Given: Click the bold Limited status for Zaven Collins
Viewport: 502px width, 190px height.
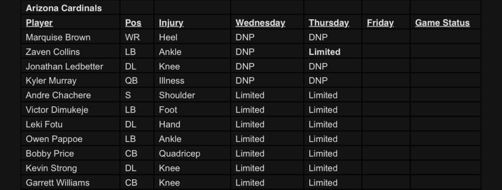Looking at the screenshot, I should click(325, 52).
